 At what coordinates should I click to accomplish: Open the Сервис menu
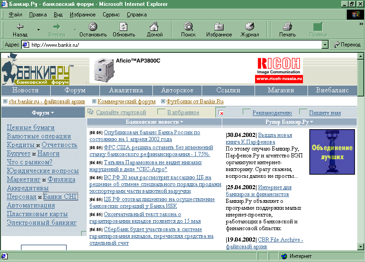111,15
